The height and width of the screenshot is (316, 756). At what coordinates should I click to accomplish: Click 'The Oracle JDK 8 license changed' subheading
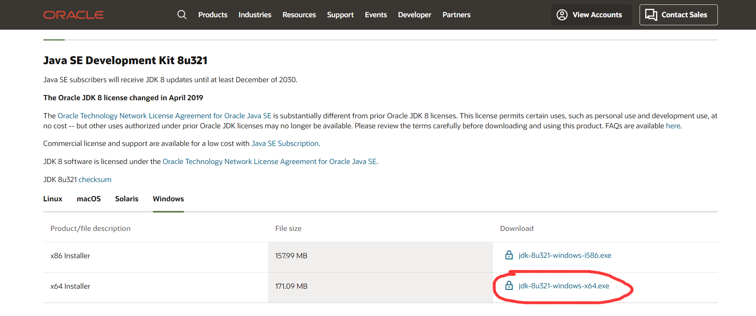[x=123, y=98]
